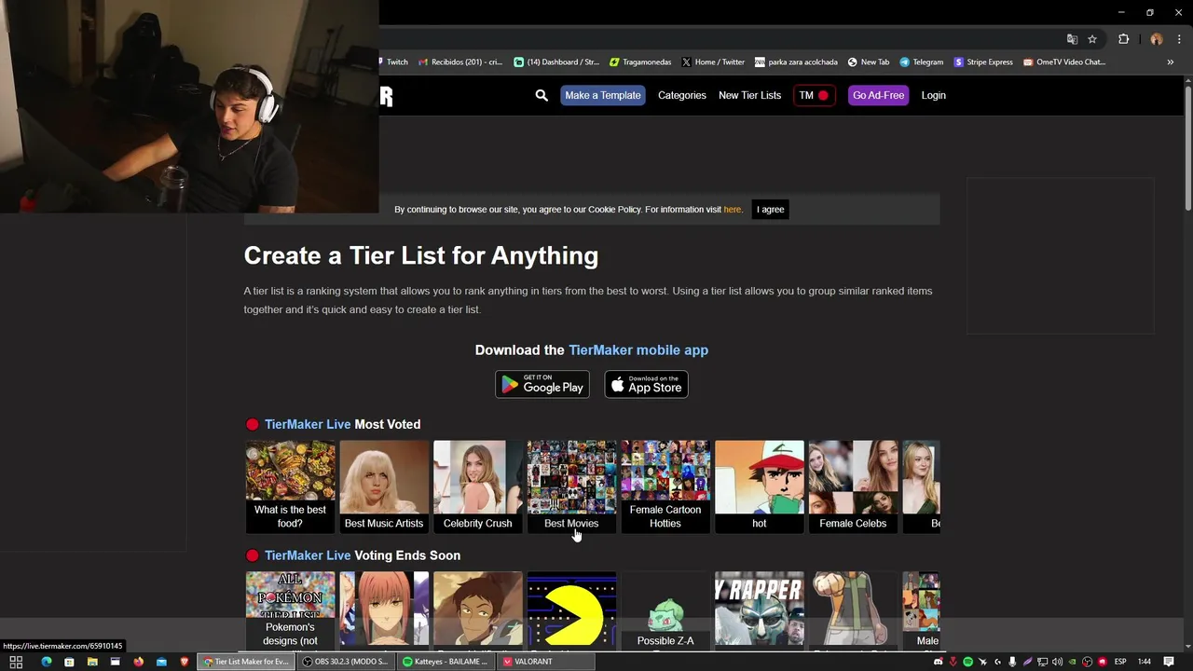Open the Login page
This screenshot has height=671, width=1193.
(933, 95)
